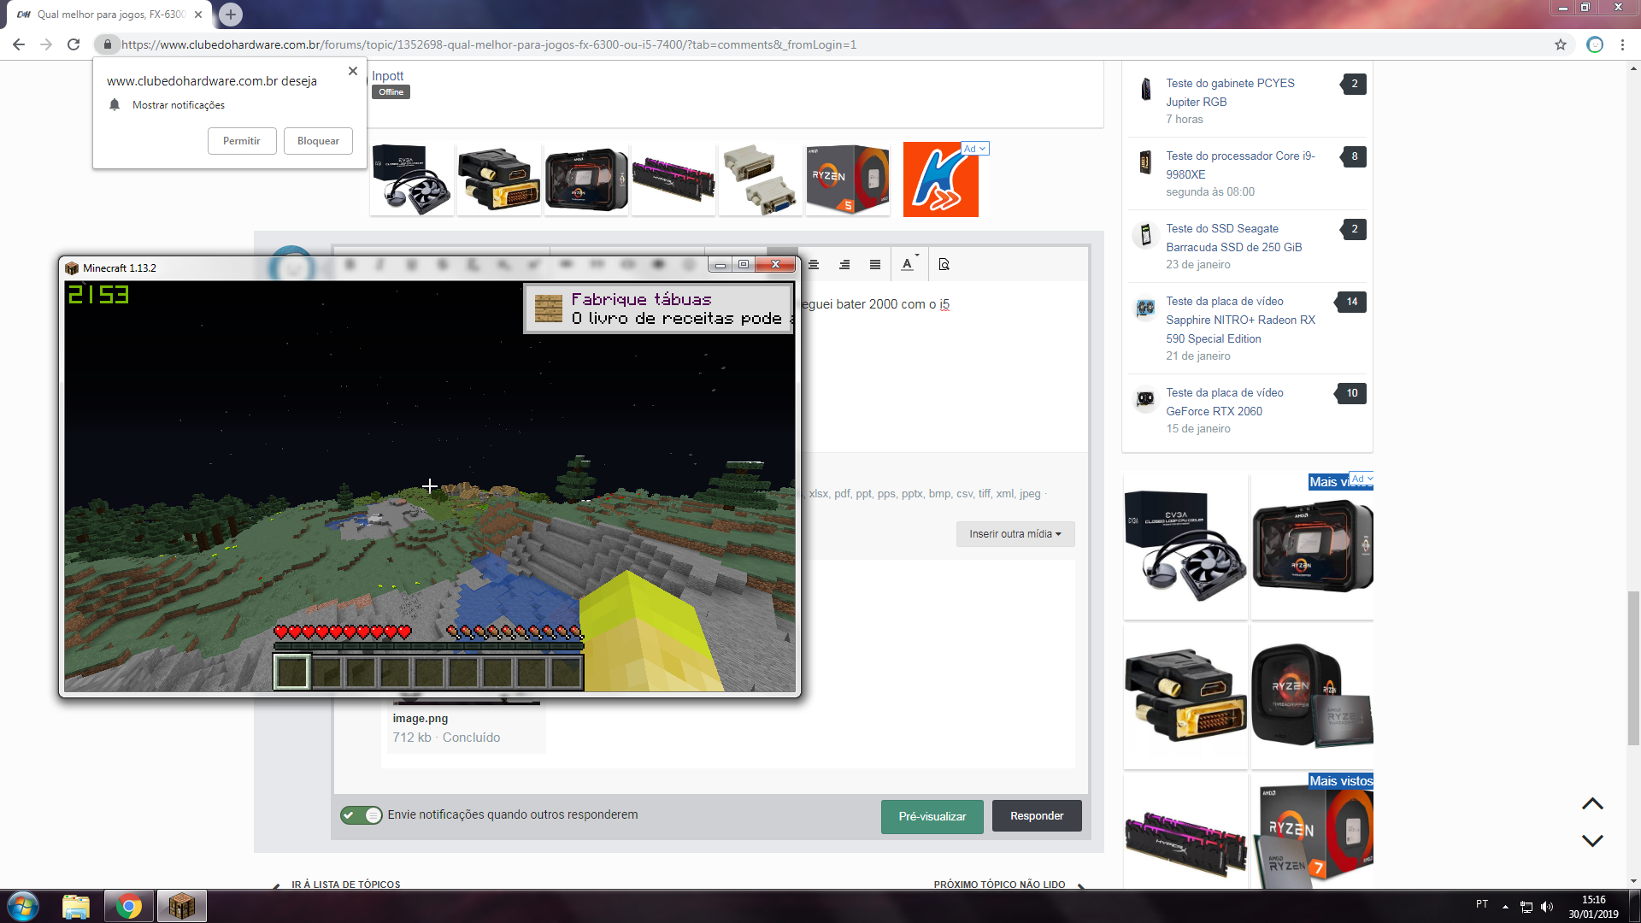
Task: Click DVI-VGA adapter ad in top row
Action: coord(761,179)
